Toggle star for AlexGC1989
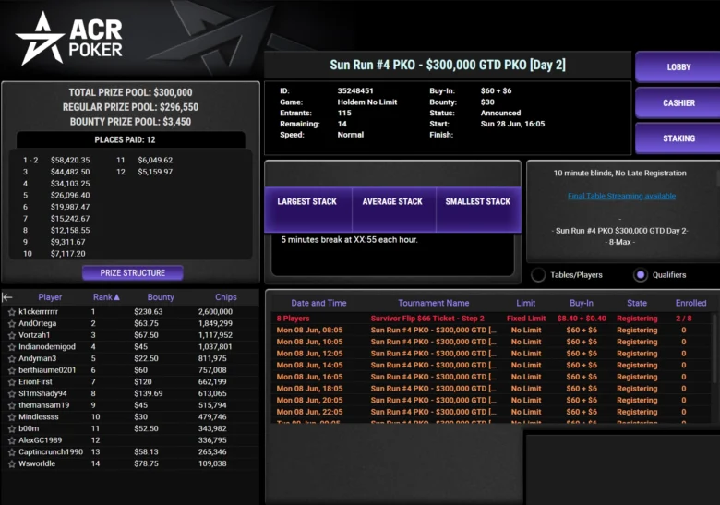 pos(11,440)
